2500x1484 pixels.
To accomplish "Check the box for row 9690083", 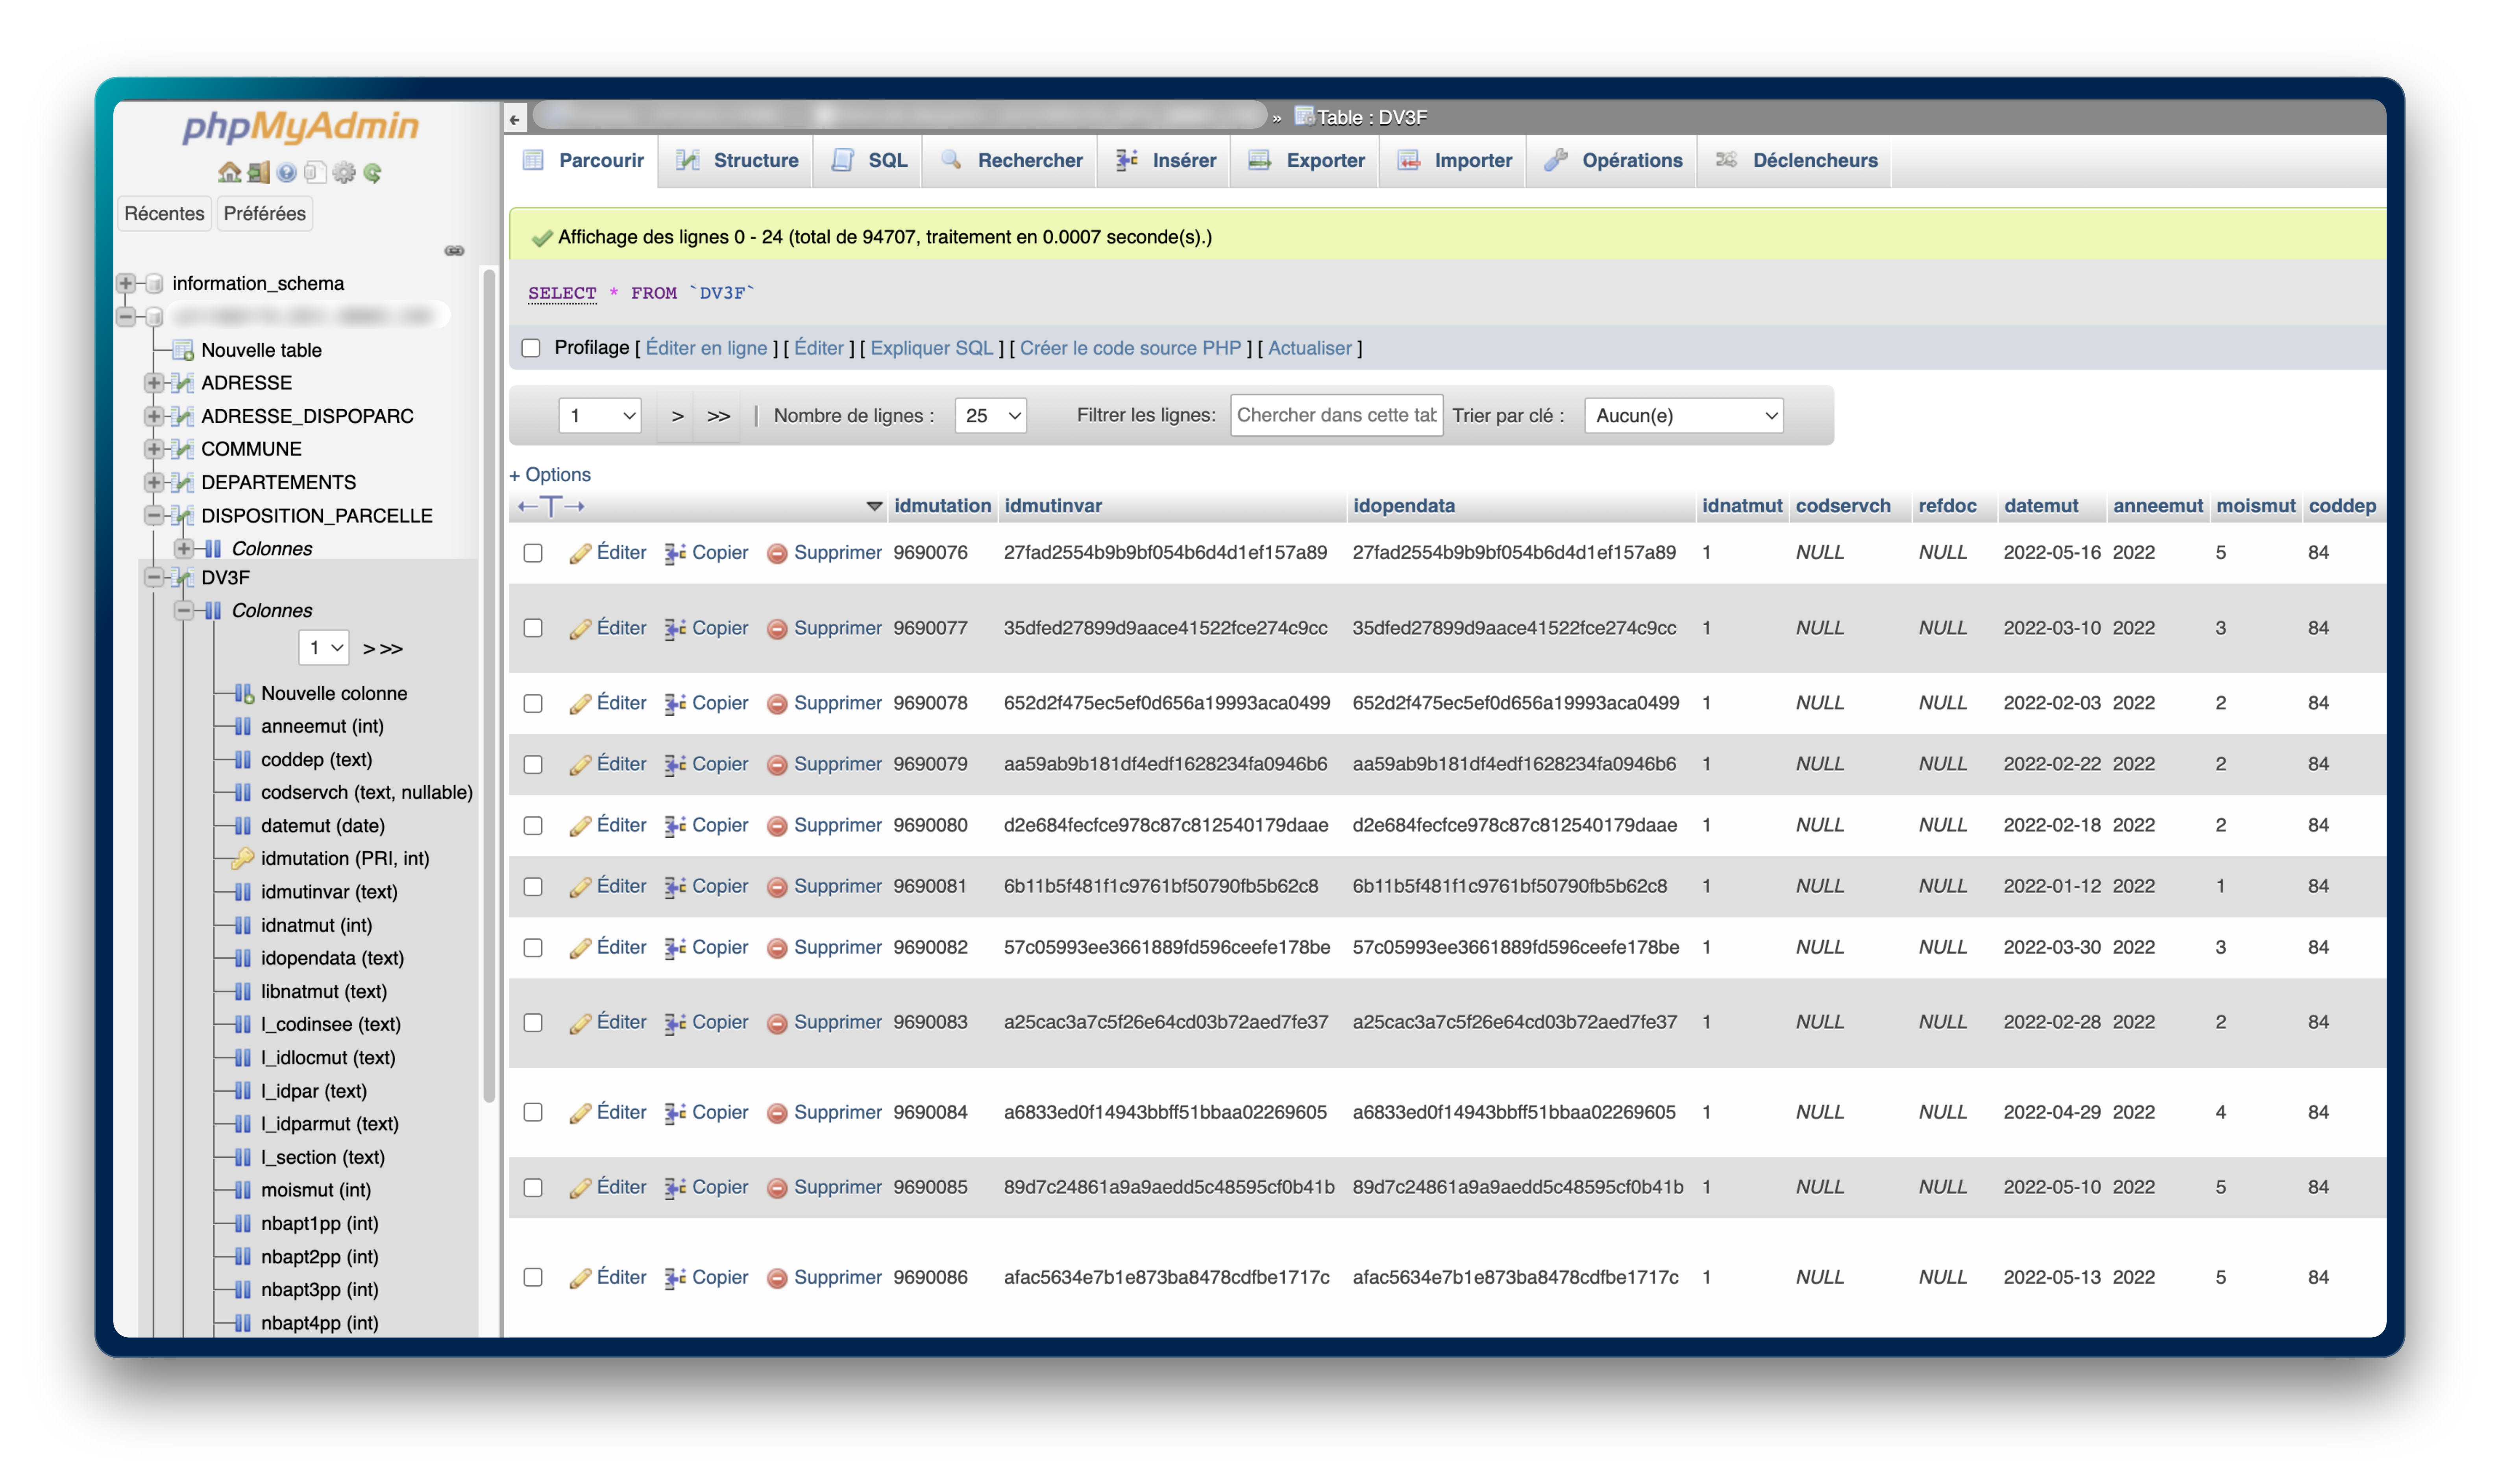I will coord(533,1023).
